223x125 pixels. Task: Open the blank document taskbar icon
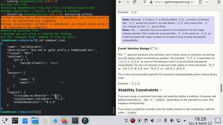(x=45, y=120)
